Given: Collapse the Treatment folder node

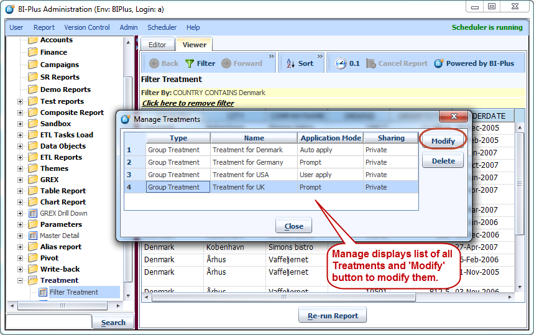Looking at the screenshot, I should 20,280.
